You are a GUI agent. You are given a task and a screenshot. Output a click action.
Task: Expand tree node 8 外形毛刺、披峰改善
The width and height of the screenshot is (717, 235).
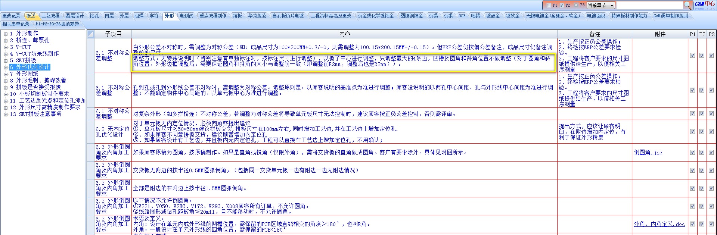(x=6, y=81)
